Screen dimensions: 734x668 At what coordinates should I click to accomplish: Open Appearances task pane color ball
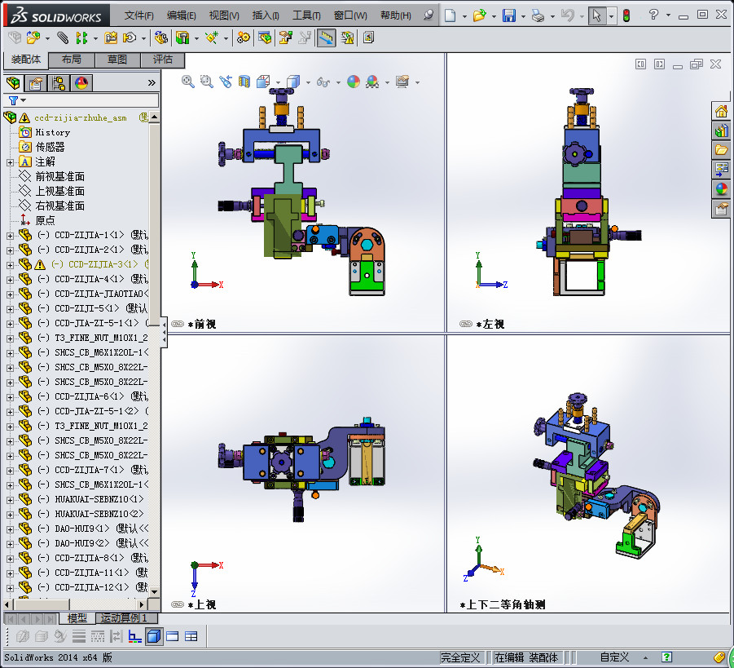721,189
